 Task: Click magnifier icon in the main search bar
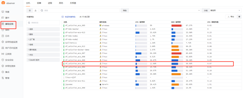[42, 10]
